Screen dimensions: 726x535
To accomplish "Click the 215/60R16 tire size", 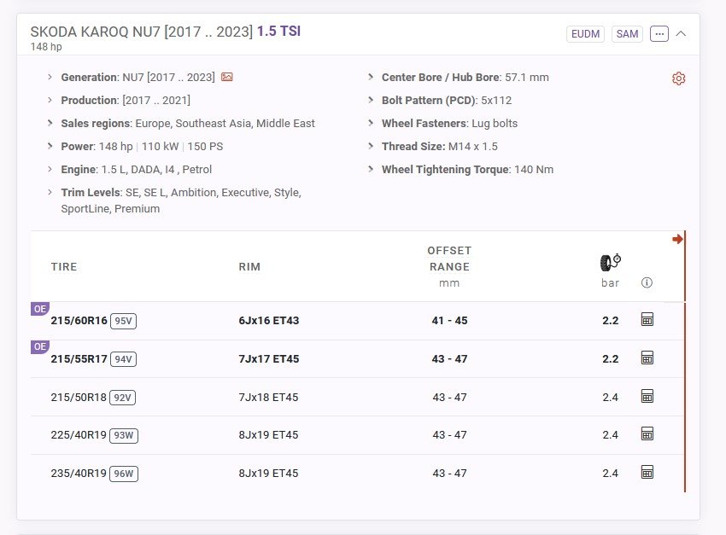I will (79, 321).
